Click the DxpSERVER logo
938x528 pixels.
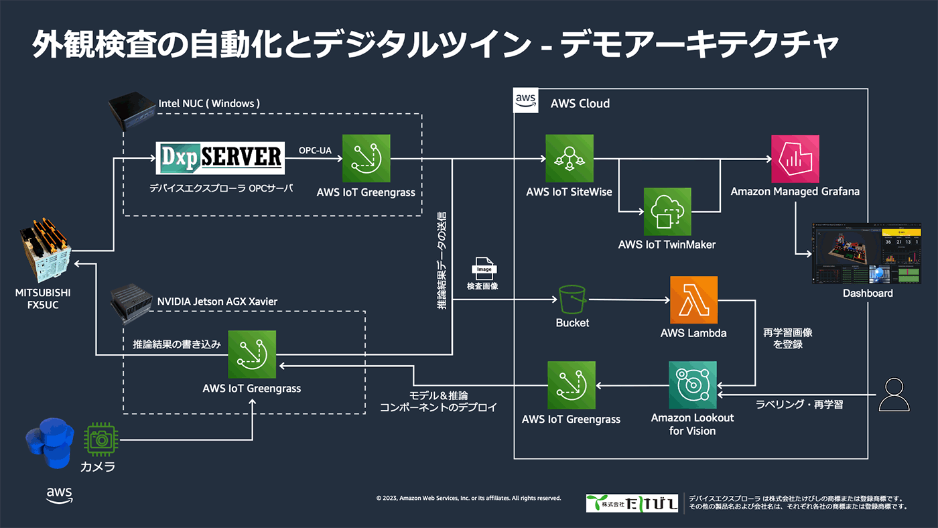coord(220,158)
